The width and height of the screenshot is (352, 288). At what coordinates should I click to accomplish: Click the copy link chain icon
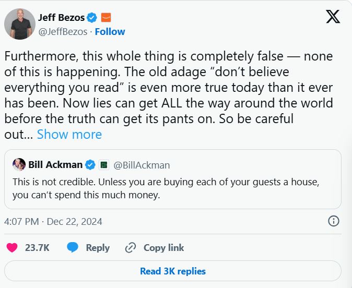point(131,248)
